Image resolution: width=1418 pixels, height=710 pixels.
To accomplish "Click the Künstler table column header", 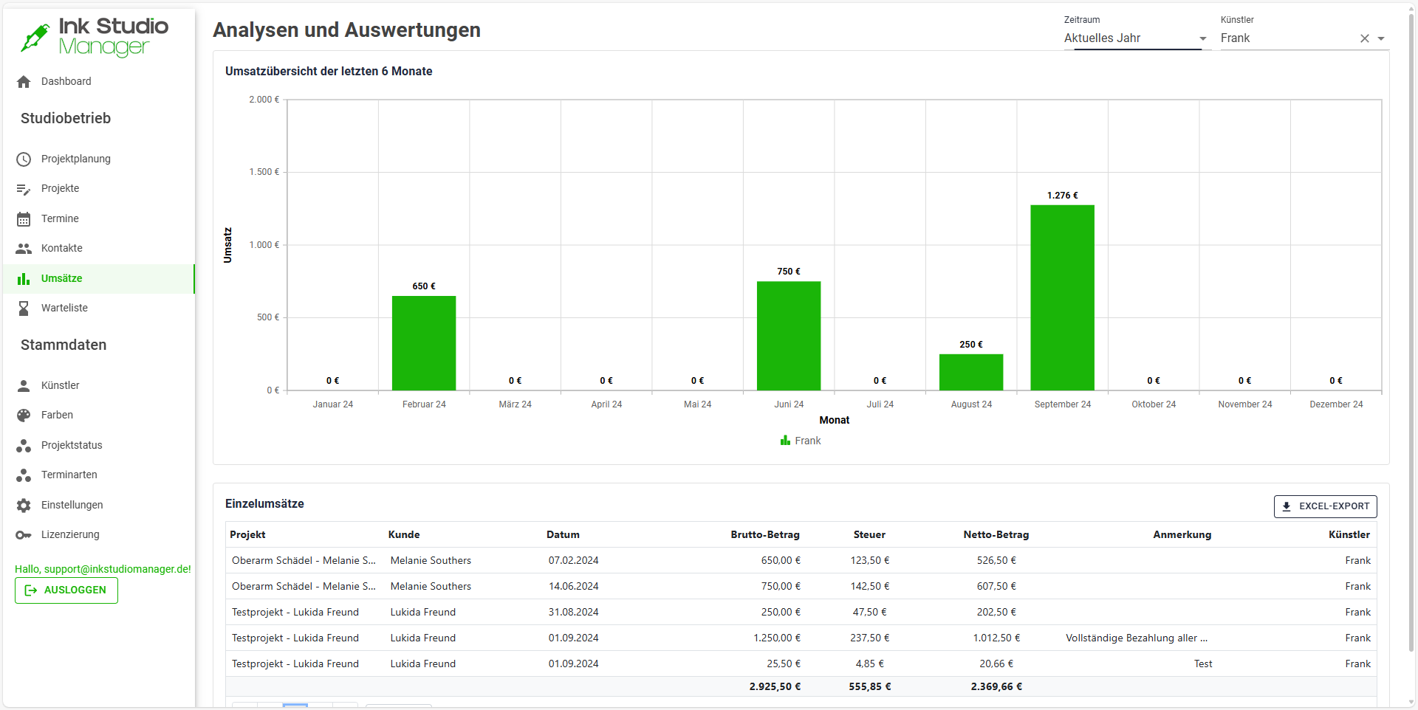I will (x=1349, y=535).
